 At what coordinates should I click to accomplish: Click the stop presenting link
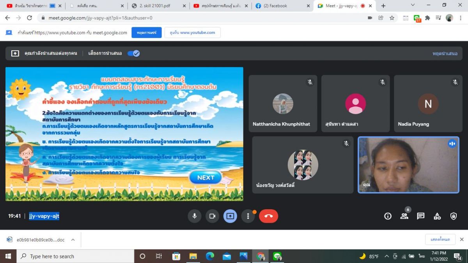pyautogui.click(x=445, y=53)
